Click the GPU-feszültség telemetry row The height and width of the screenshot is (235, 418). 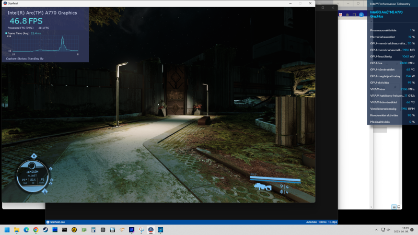392,56
